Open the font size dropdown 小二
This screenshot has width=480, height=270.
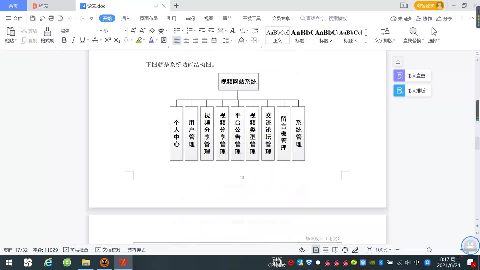pyautogui.click(x=125, y=31)
